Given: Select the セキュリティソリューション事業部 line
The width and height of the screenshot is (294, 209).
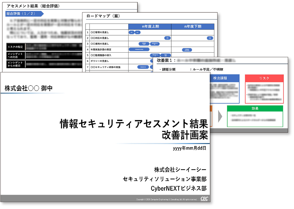Looking at the screenshot, I should pos(165,179).
